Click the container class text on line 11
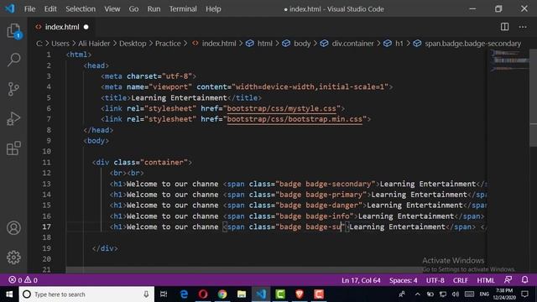 point(164,162)
